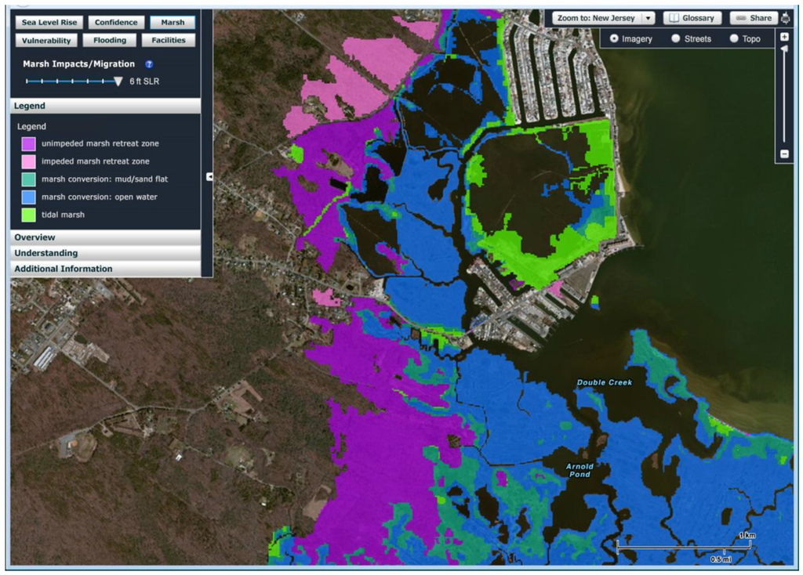The height and width of the screenshot is (575, 803).
Task: Open the Marsh Impacts/Migration help icon
Action: click(x=149, y=64)
